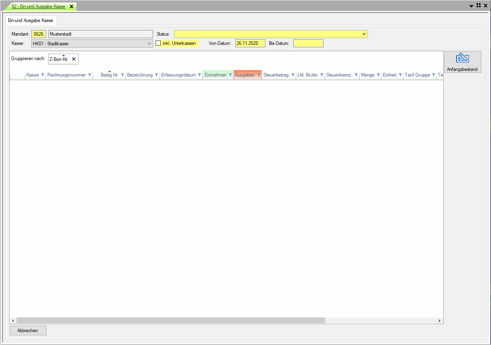Enable the inkl. Unterkassen checkbox

pos(158,43)
